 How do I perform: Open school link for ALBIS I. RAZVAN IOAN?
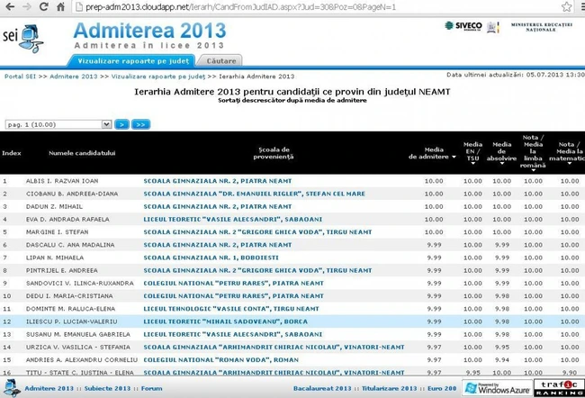click(x=218, y=181)
